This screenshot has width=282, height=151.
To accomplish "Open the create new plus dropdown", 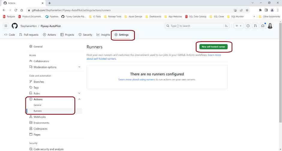I will (238, 26).
